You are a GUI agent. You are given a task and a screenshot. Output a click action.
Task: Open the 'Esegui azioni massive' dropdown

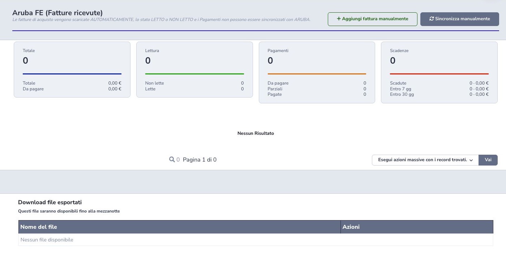tap(425, 160)
